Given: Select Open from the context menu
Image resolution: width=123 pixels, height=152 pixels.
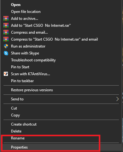Looking at the screenshot, I should point(16,5).
